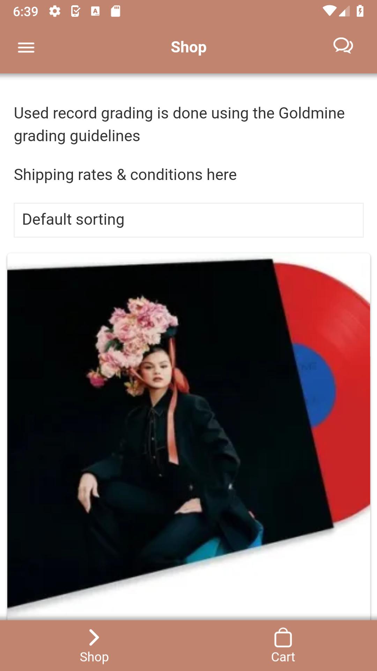Open the Goldmine grading guidelines text
Image resolution: width=377 pixels, height=671 pixels.
click(x=179, y=124)
